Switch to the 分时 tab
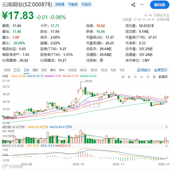This screenshot has width=172, height=170. tap(7, 70)
